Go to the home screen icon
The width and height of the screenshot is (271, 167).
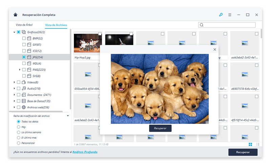pyautogui.click(x=15, y=15)
